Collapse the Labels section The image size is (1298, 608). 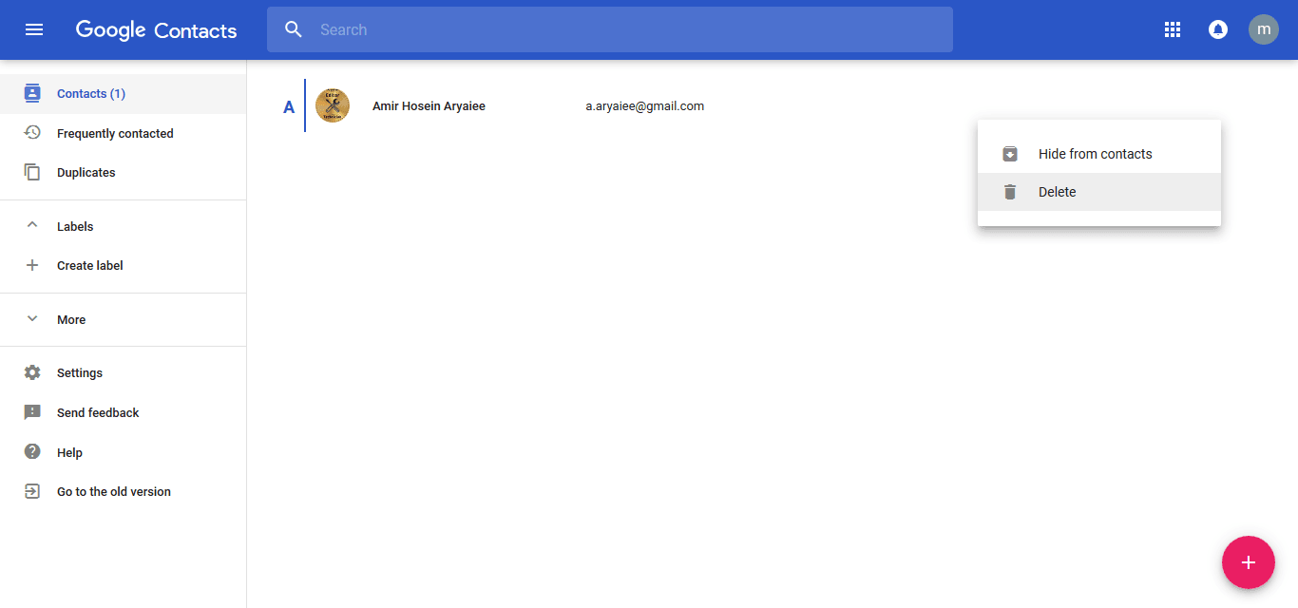pos(32,226)
